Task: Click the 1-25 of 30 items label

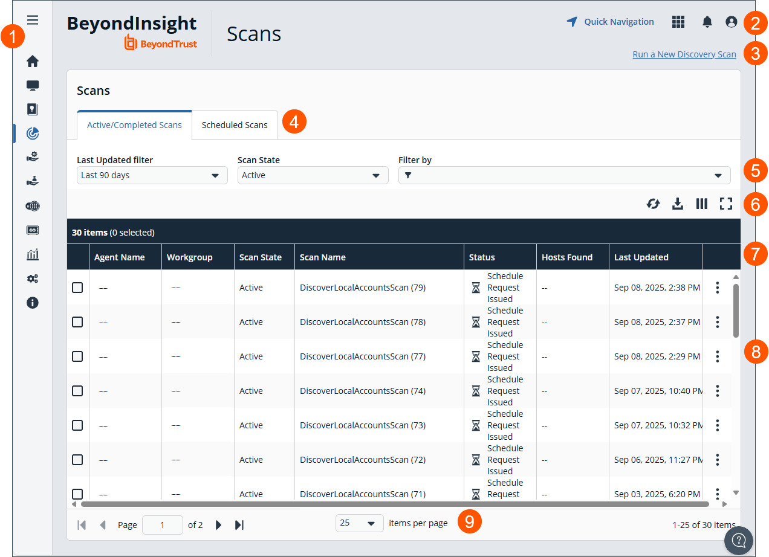Action: pos(704,525)
